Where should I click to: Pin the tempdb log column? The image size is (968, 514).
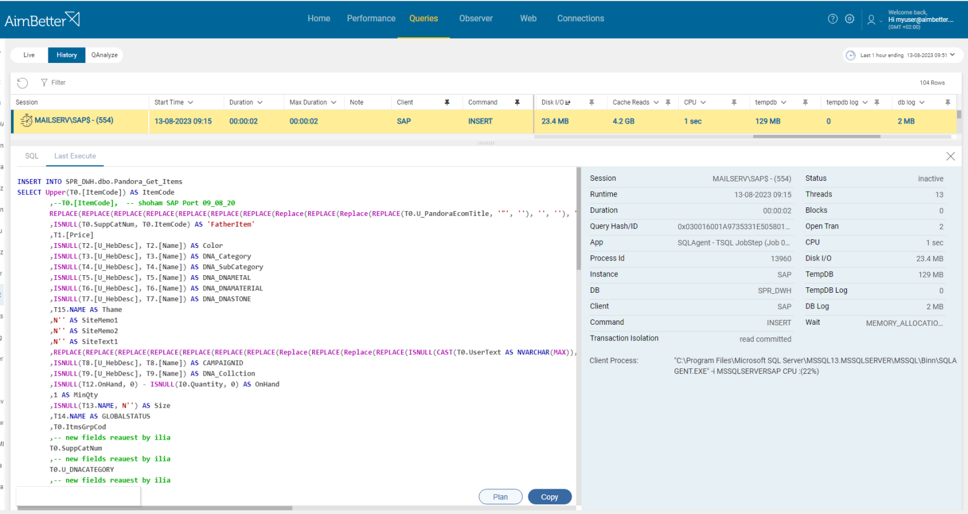(x=877, y=102)
